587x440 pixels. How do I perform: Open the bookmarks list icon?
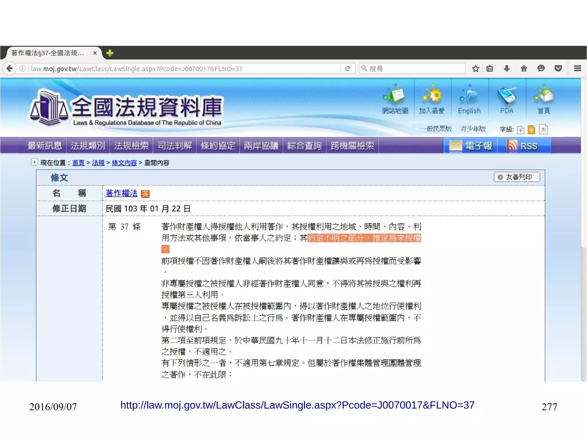[x=490, y=69]
